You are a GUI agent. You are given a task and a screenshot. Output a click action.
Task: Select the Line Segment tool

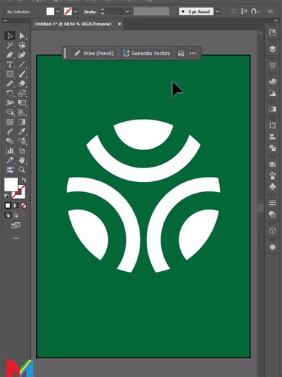(22, 65)
